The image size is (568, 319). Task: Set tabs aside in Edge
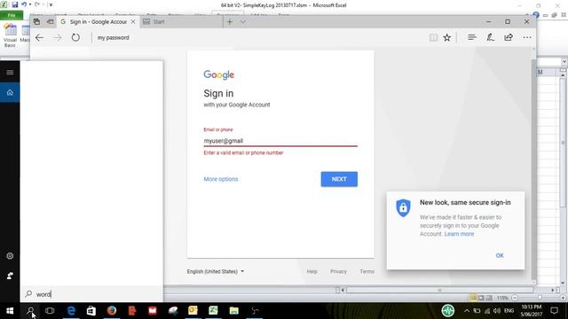(x=50, y=21)
